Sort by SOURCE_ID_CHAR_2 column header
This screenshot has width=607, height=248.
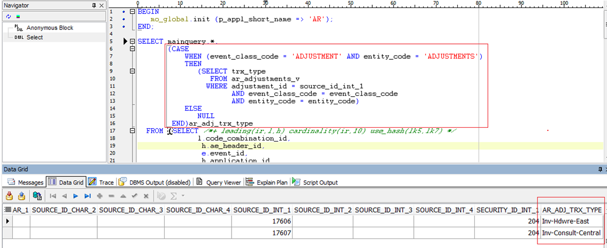point(64,210)
